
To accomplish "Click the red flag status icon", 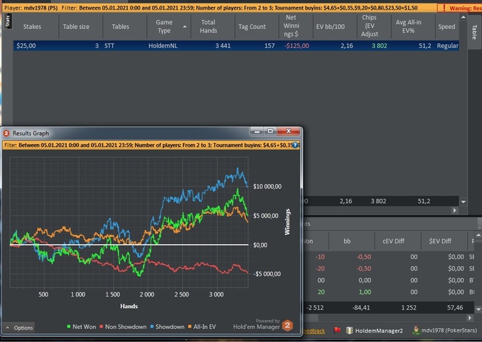I will pyautogui.click(x=337, y=330).
